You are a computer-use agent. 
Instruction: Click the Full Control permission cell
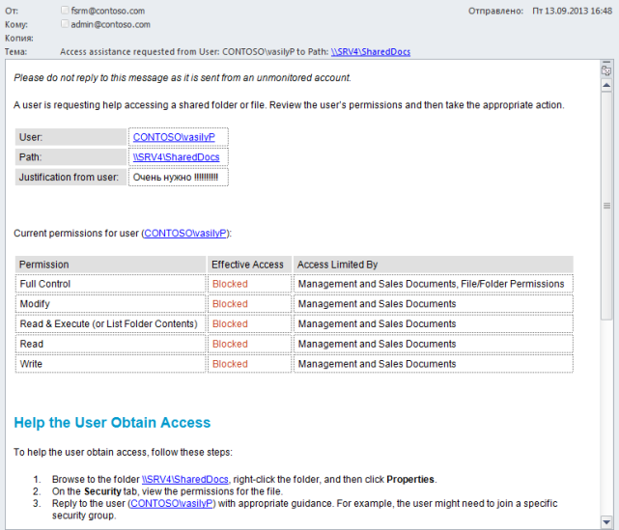pyautogui.click(x=110, y=284)
